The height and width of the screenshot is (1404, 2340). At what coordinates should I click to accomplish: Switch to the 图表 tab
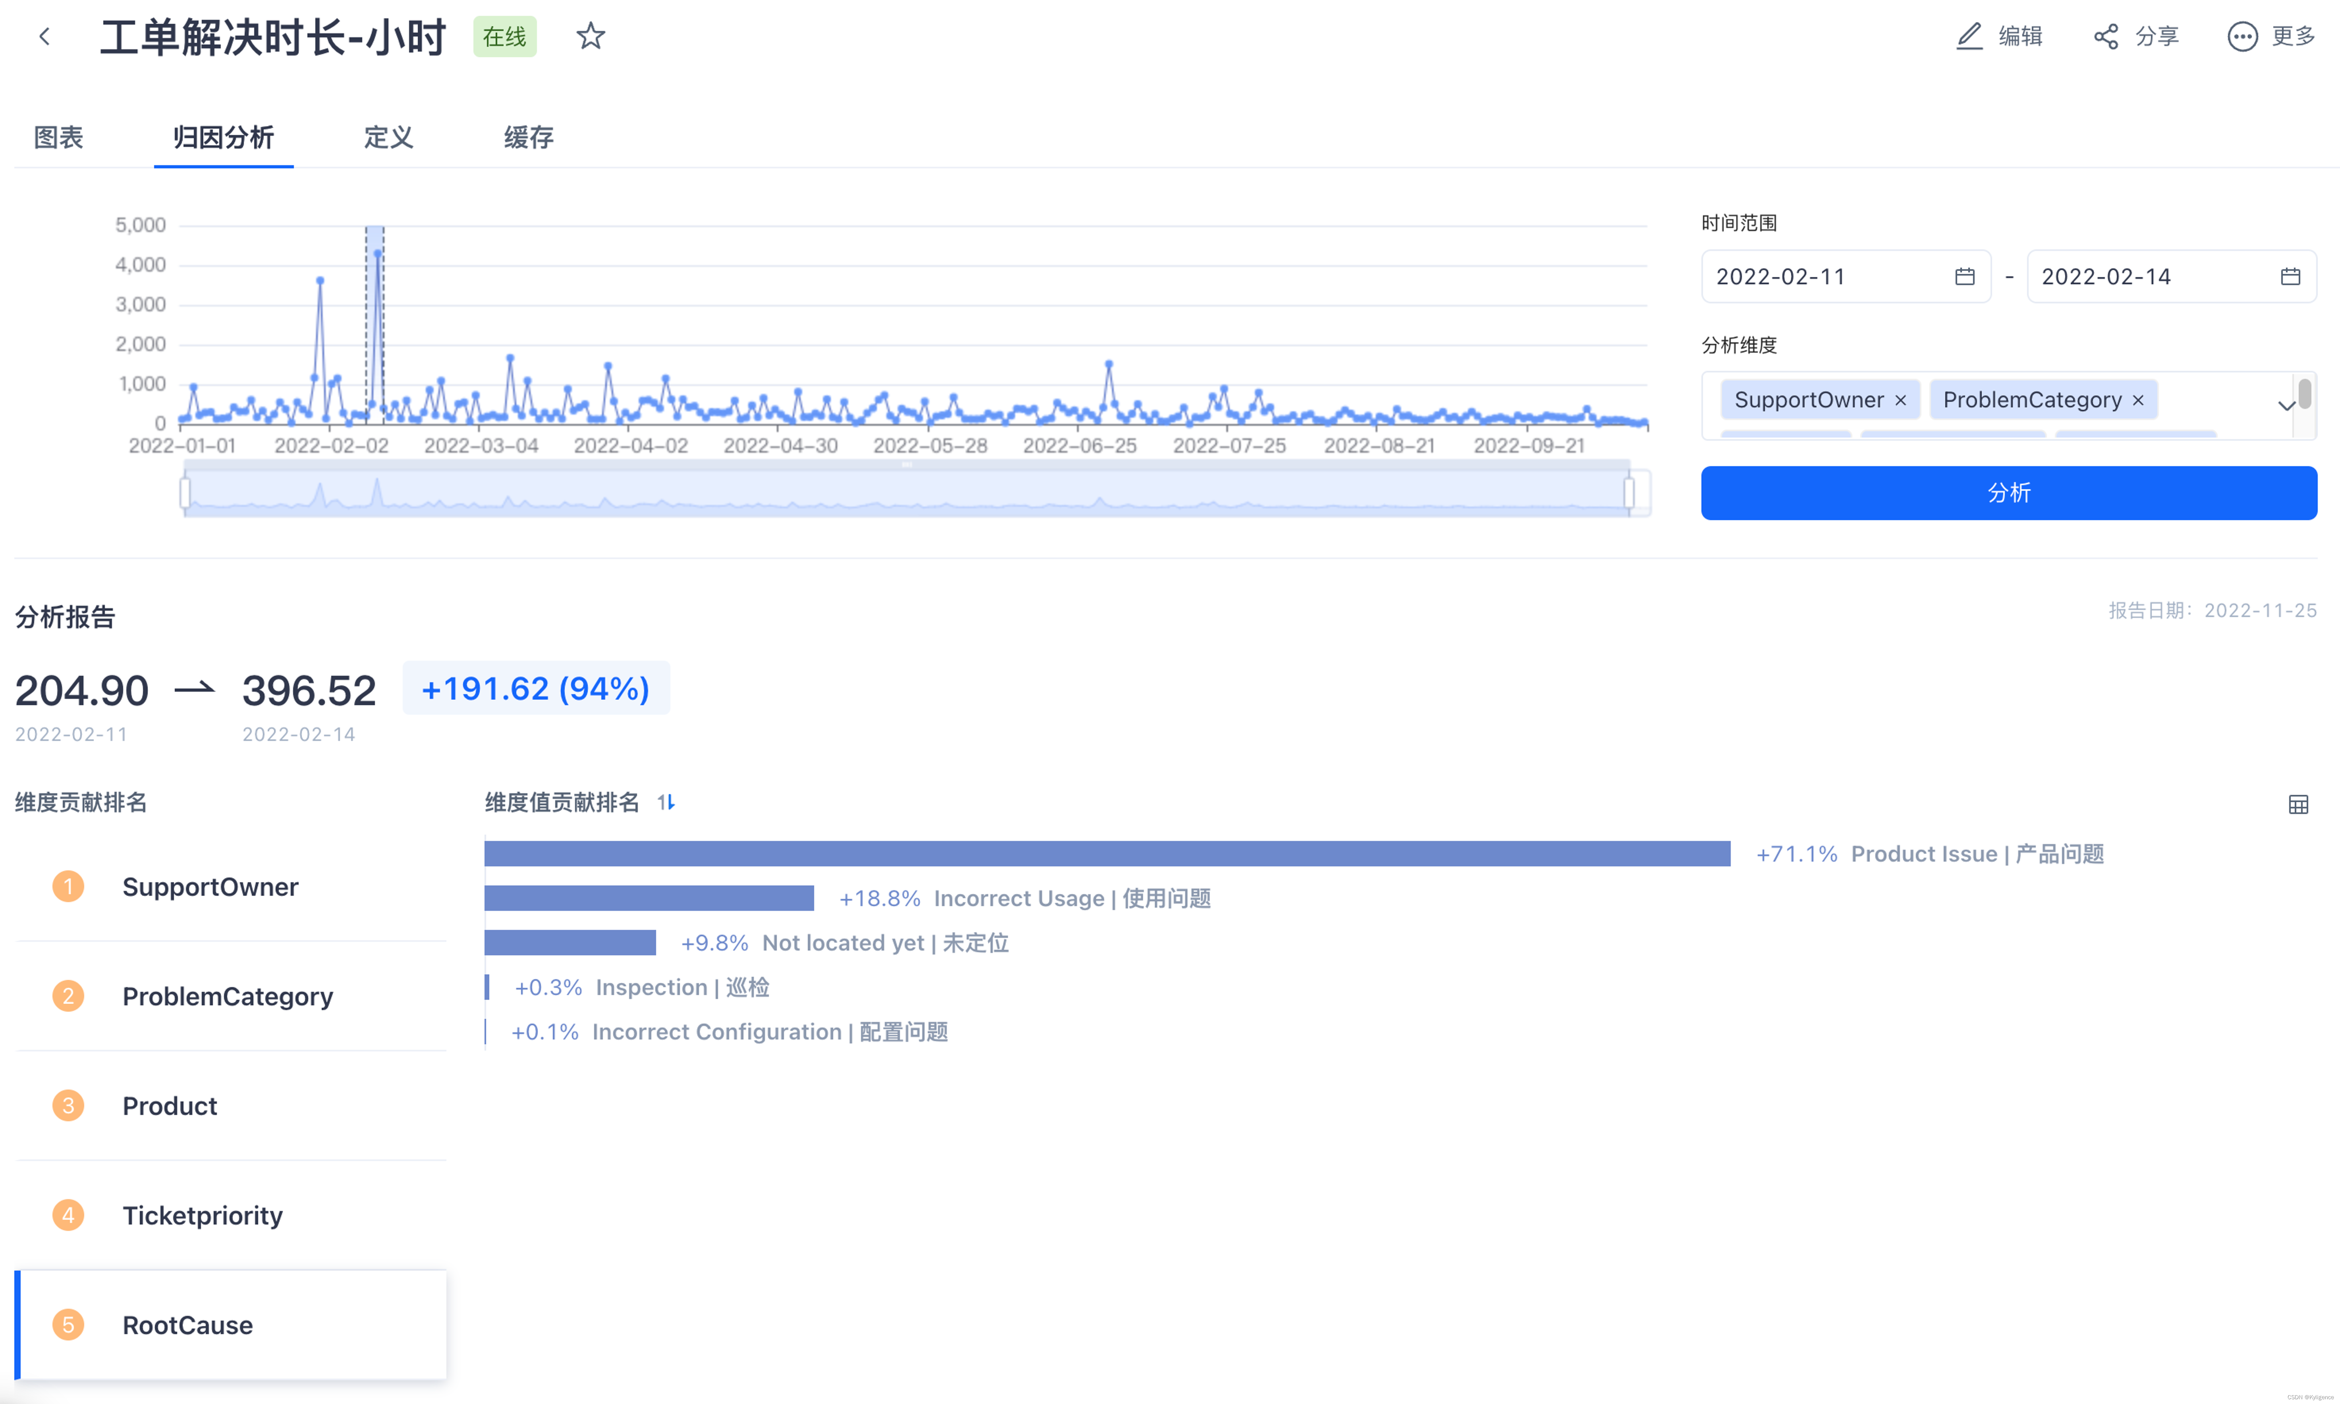tap(59, 137)
